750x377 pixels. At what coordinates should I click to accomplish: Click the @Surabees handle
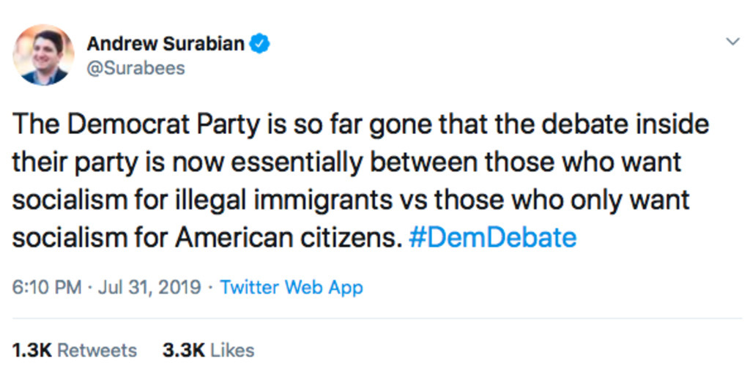[135, 68]
